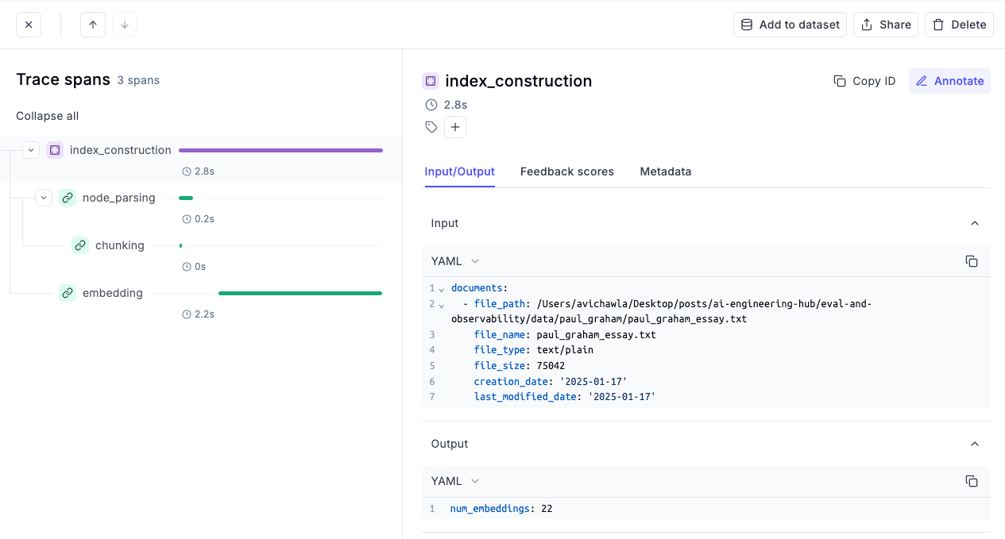Copy the span ID
This screenshot has height=539, width=1005.
(x=864, y=81)
